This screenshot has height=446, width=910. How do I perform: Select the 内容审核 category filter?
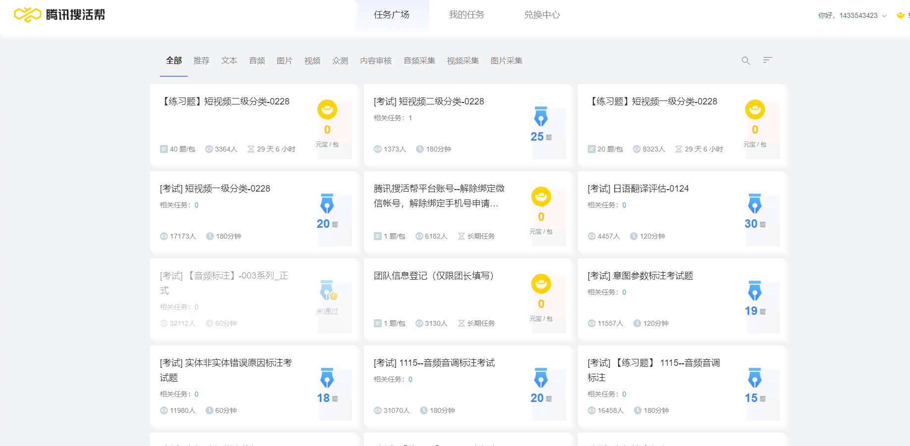376,61
